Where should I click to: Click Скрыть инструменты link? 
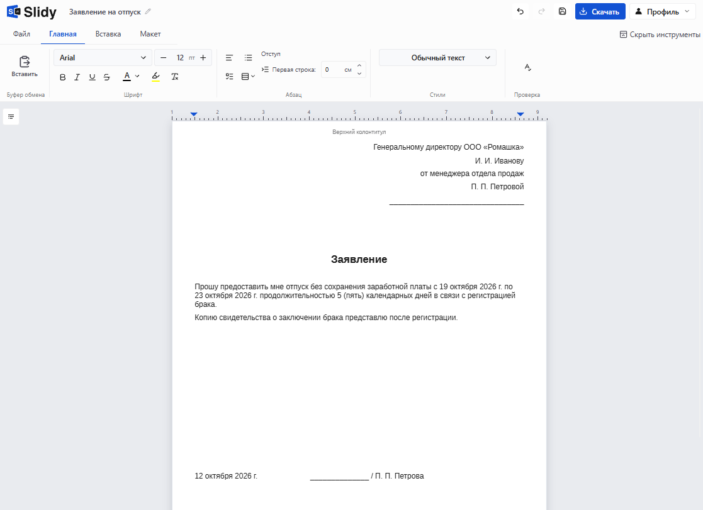point(660,35)
